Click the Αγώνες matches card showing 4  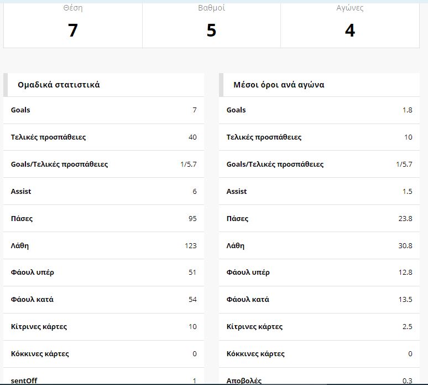coord(349,24)
